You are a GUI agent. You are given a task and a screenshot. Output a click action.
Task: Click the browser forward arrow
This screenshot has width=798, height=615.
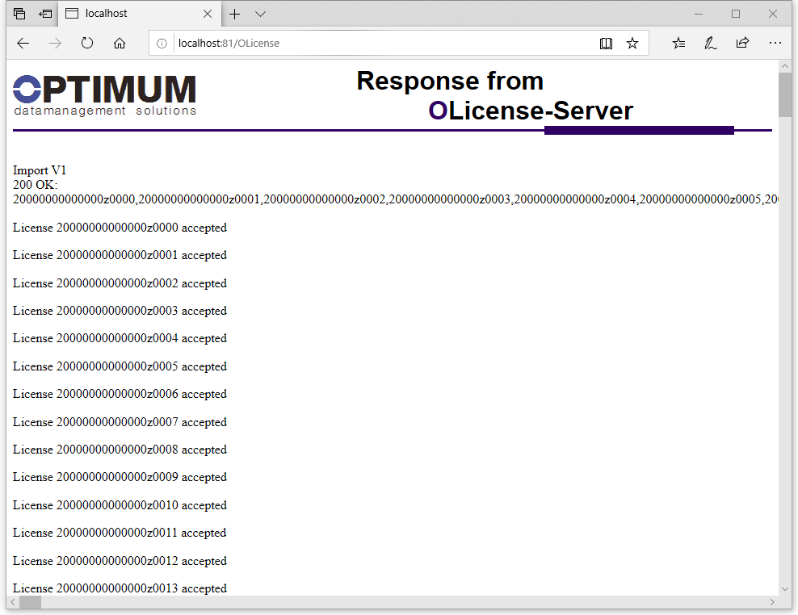click(x=55, y=44)
